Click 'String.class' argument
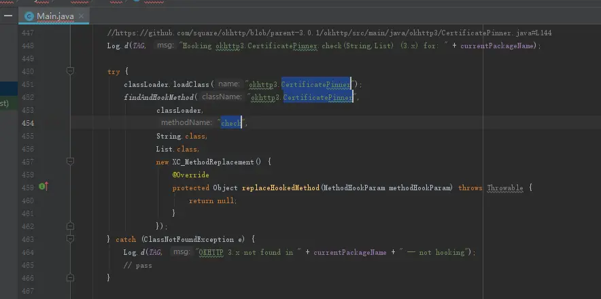This screenshot has width=601, height=299. 182,136
